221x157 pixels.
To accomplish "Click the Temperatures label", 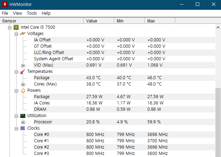I will coord(40,71).
